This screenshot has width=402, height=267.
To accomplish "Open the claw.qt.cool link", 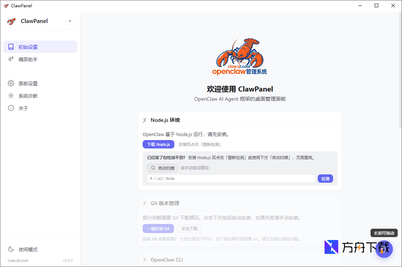I will 17,260.
